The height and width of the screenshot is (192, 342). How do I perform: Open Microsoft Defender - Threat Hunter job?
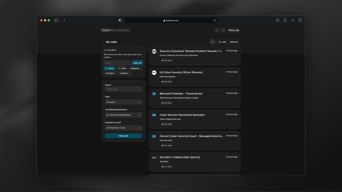point(181,94)
